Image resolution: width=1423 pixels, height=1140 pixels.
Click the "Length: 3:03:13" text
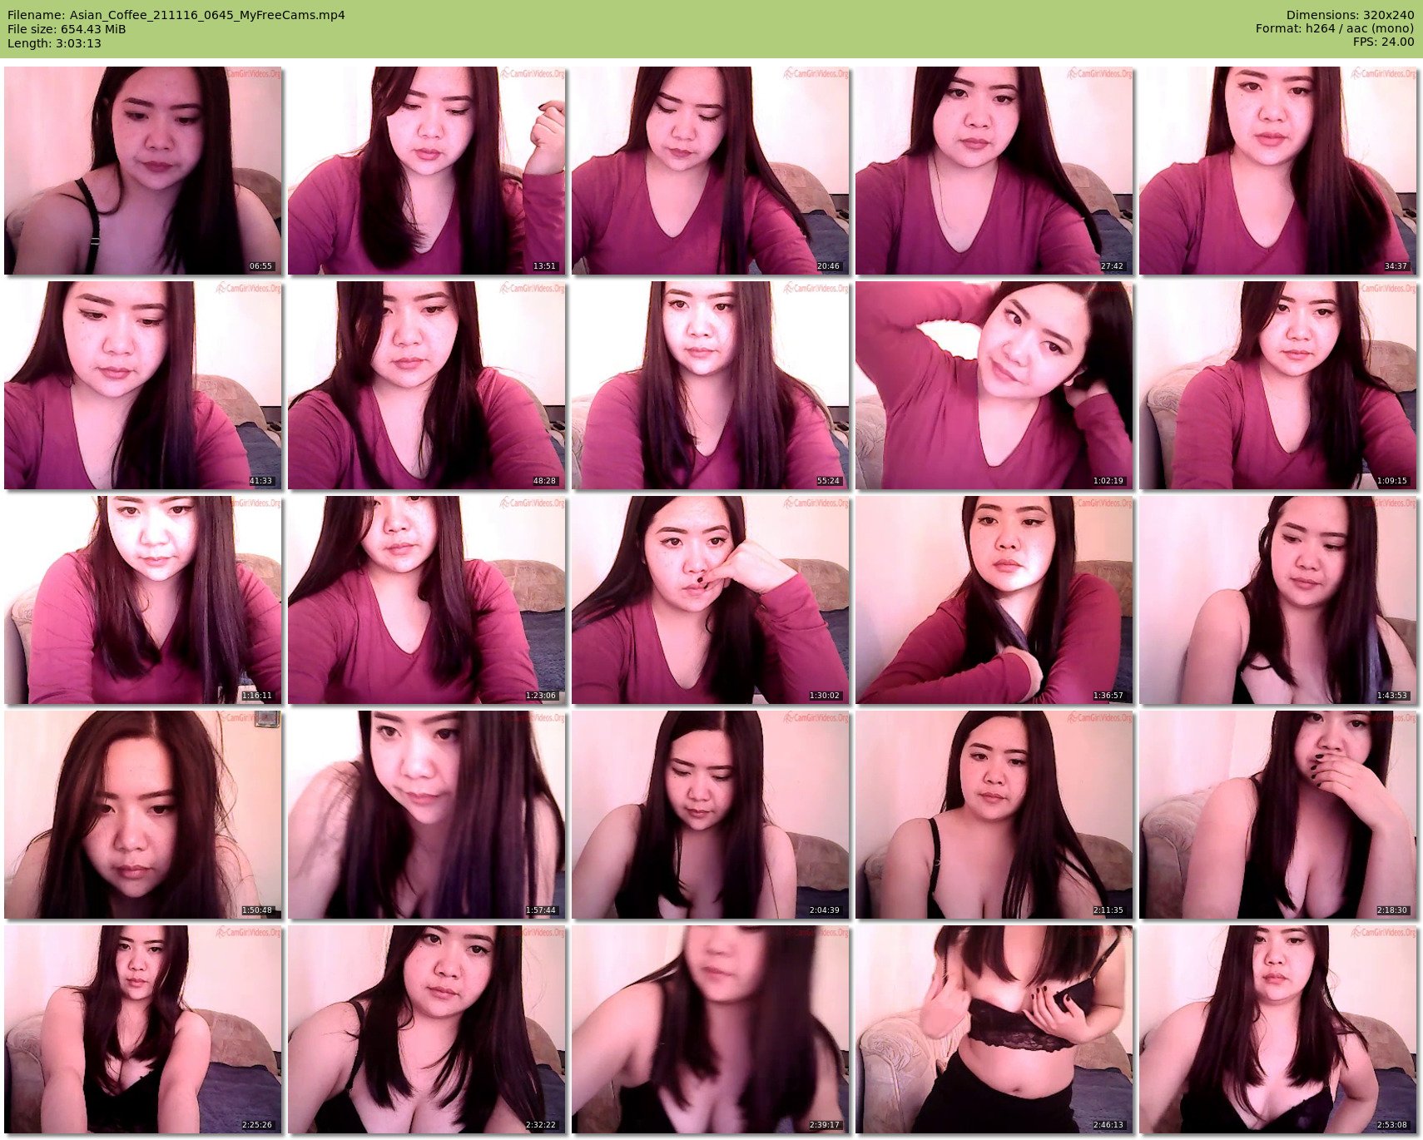(x=54, y=43)
